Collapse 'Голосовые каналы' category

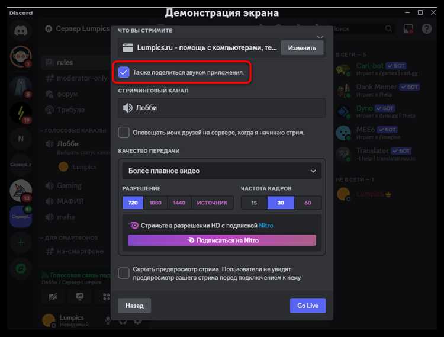pyautogui.click(x=73, y=130)
